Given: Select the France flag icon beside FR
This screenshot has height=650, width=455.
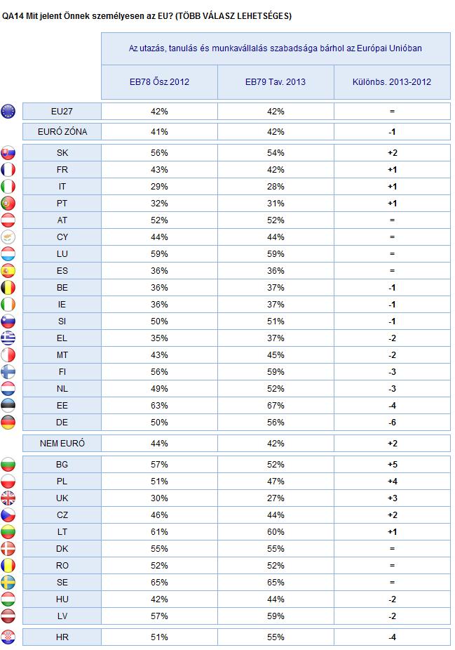Looking at the screenshot, I should [x=8, y=170].
